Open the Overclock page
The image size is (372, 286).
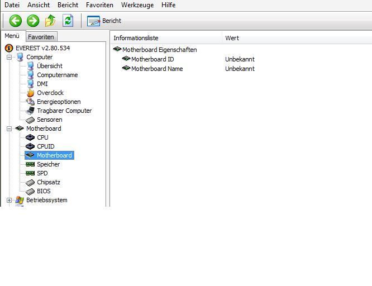50,93
